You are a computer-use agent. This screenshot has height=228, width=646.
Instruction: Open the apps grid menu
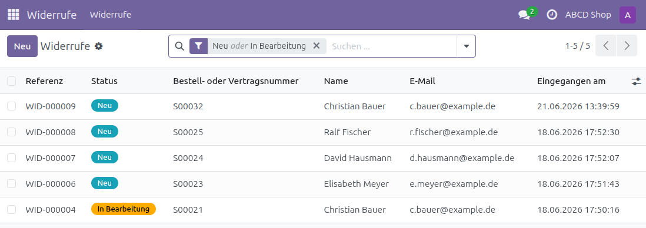(x=13, y=15)
